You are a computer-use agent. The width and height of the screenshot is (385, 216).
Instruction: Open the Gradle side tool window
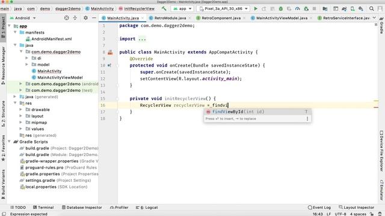click(381, 26)
